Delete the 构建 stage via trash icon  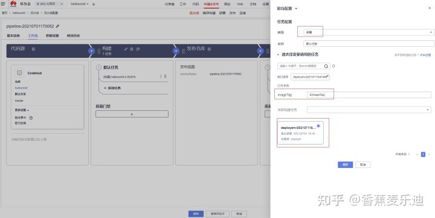click(132, 49)
